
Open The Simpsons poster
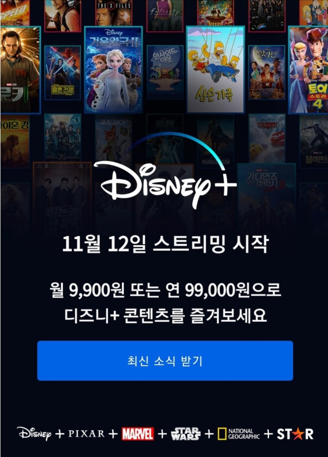coord(215,70)
